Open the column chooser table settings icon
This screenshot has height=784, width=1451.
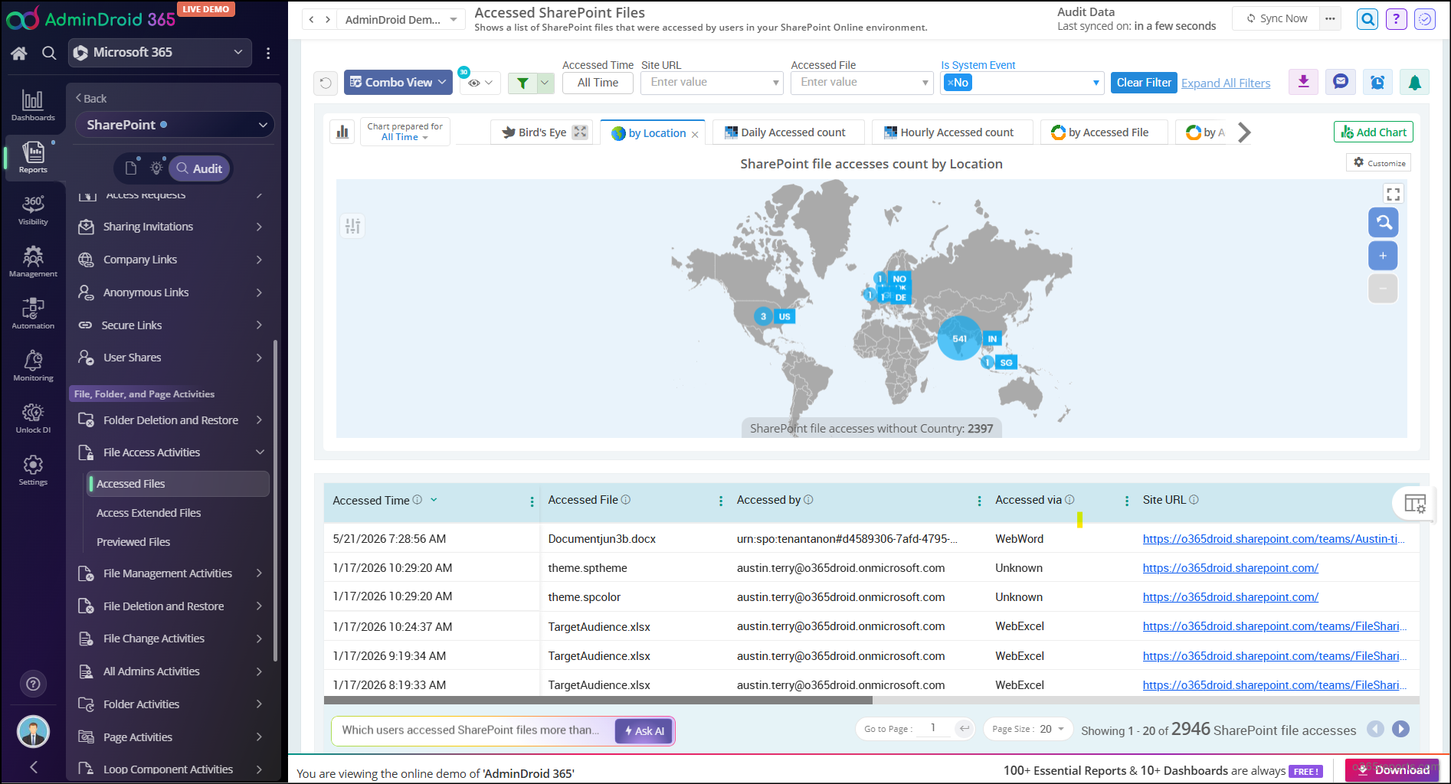pyautogui.click(x=1414, y=503)
